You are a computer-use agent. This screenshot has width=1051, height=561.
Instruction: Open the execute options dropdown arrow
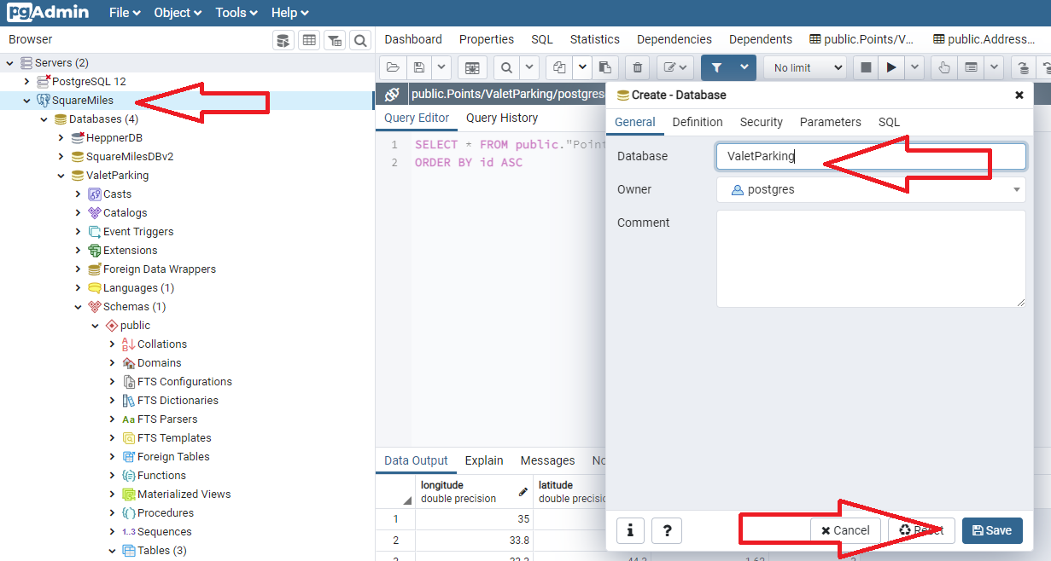click(914, 67)
